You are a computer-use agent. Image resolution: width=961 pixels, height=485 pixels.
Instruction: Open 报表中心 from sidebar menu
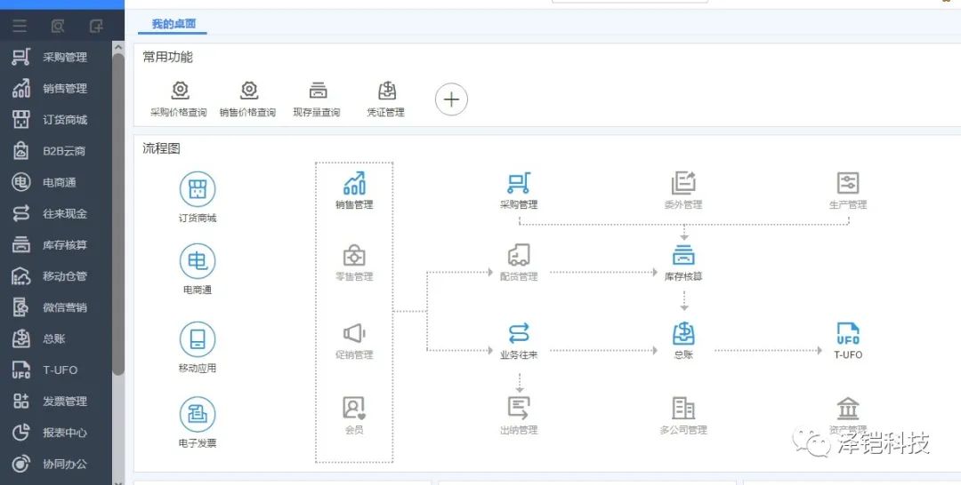(x=64, y=433)
